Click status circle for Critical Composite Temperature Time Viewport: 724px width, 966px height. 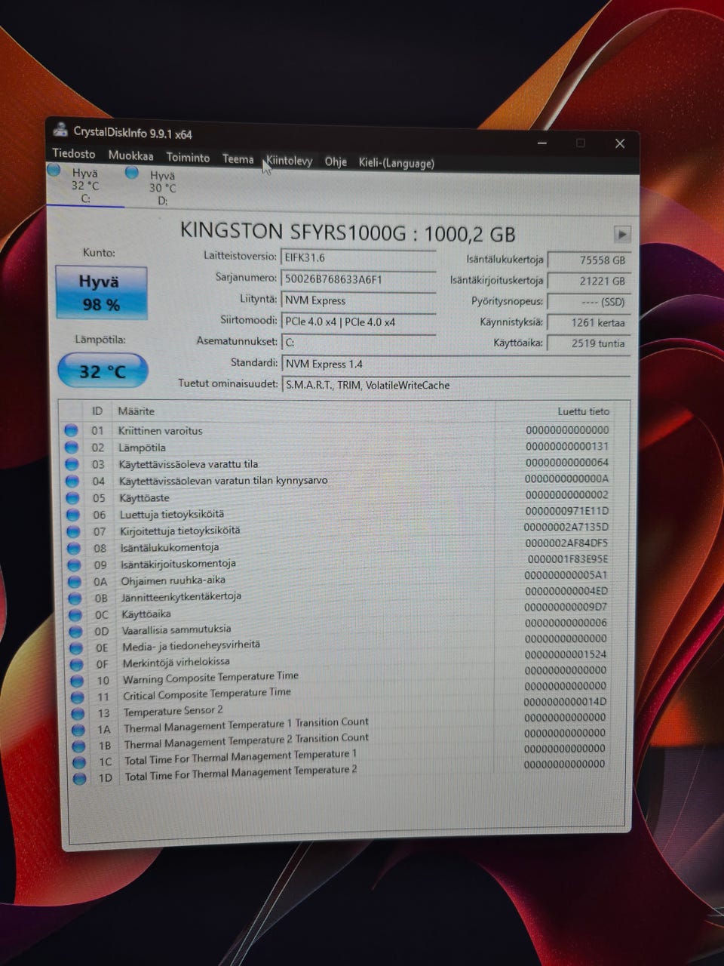coord(77,697)
